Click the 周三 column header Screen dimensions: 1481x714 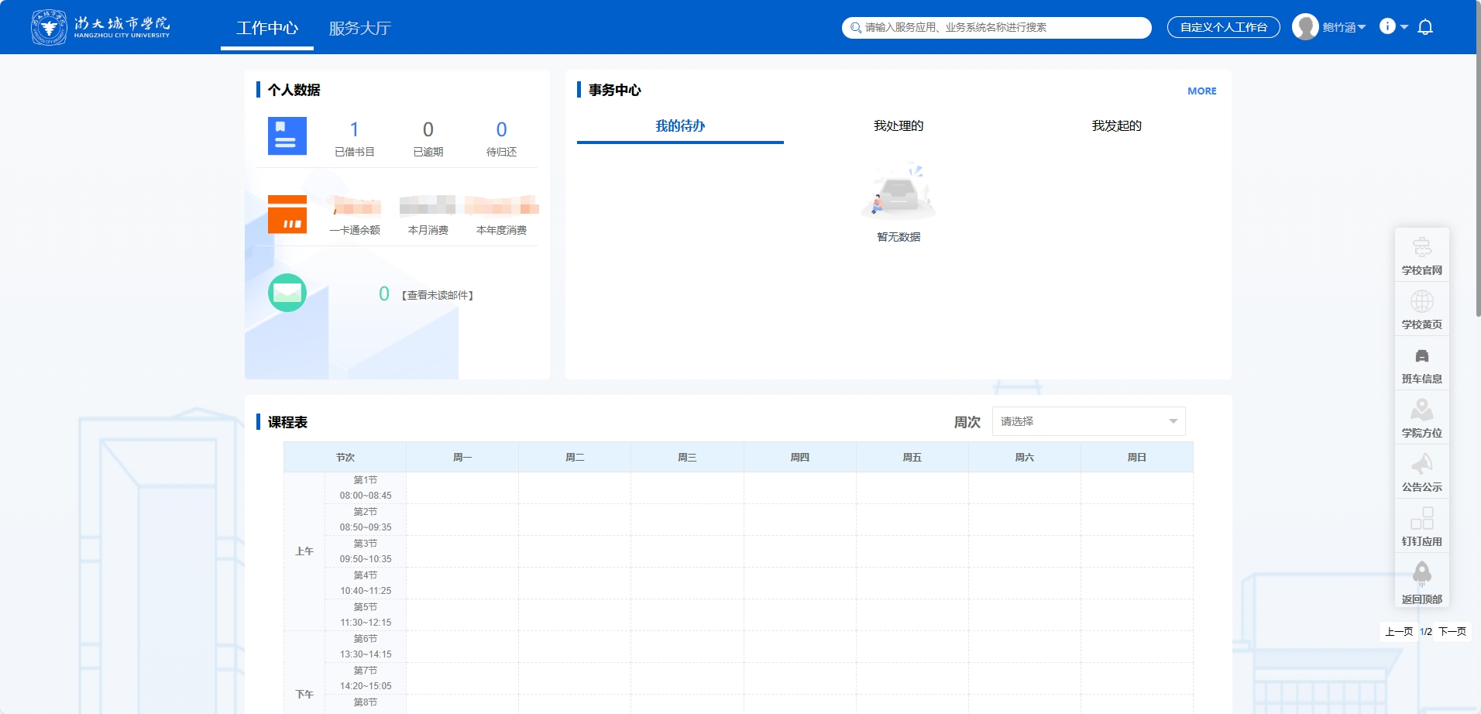(687, 458)
